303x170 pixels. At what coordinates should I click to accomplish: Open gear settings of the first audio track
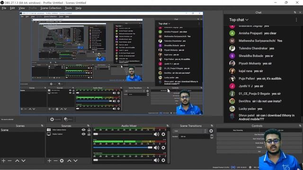tap(163, 134)
